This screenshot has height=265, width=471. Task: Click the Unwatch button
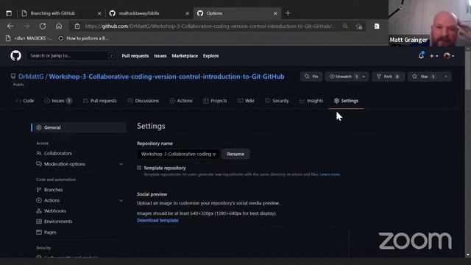343,77
